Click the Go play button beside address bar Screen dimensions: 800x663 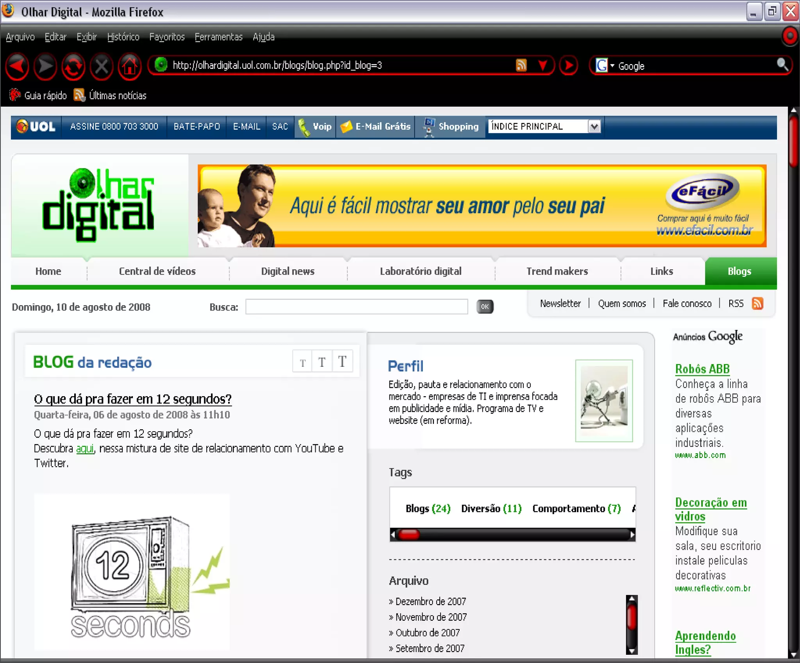[569, 65]
